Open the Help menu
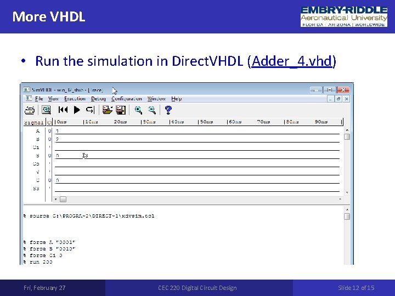This screenshot has width=395, height=296. [176, 99]
